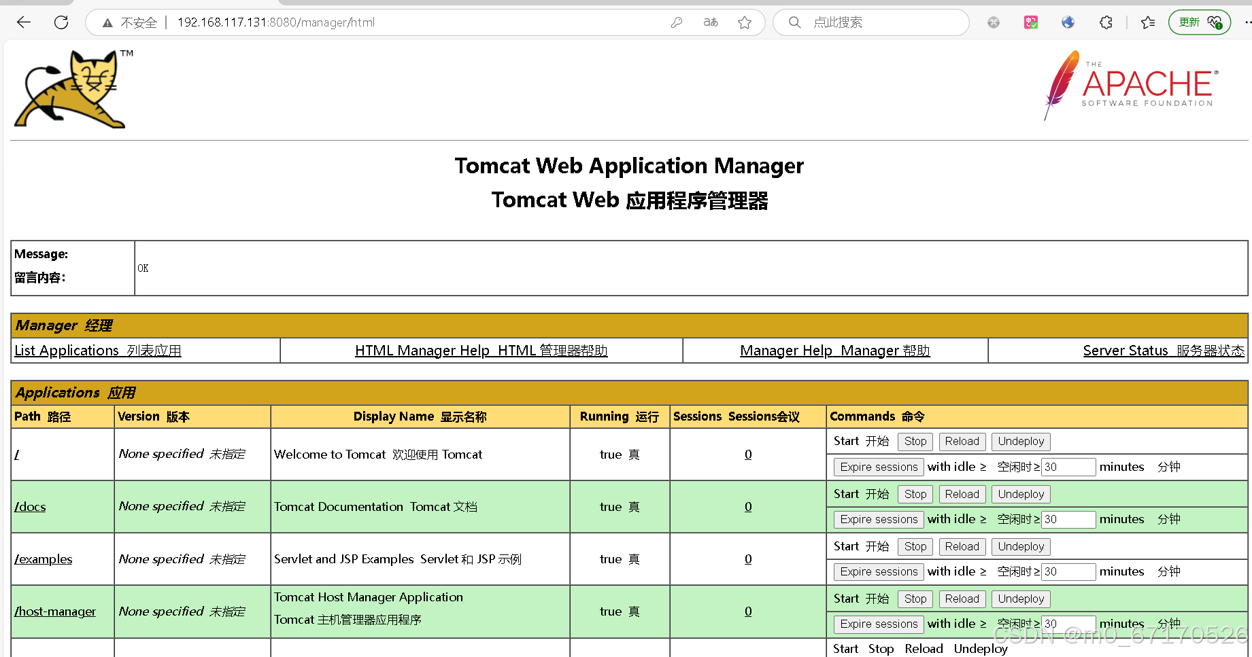This screenshot has width=1252, height=657.
Task: Open the /examples application link
Action: [43, 559]
